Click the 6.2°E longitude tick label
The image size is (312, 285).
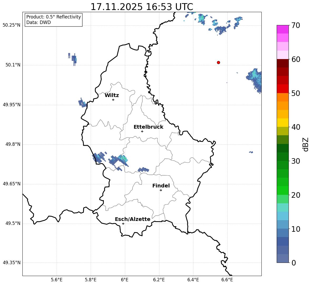pyautogui.click(x=159, y=280)
